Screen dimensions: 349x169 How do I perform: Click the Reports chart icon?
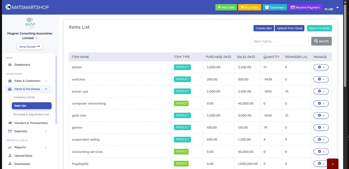click(x=10, y=147)
